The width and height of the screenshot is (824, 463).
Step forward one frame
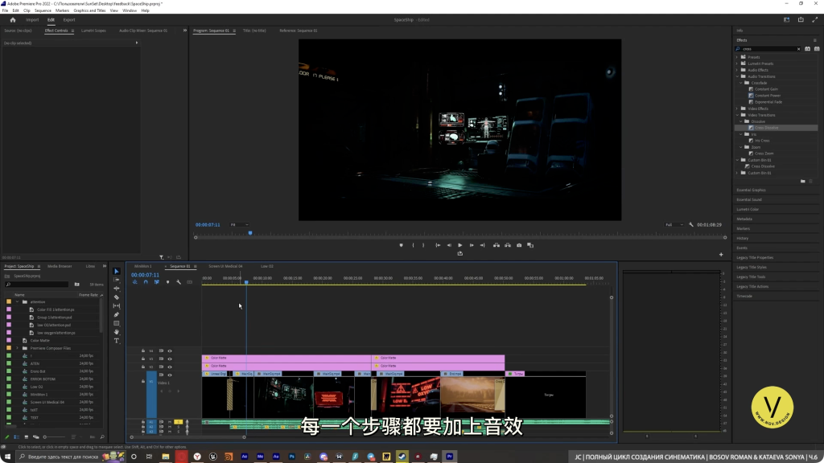(x=472, y=245)
